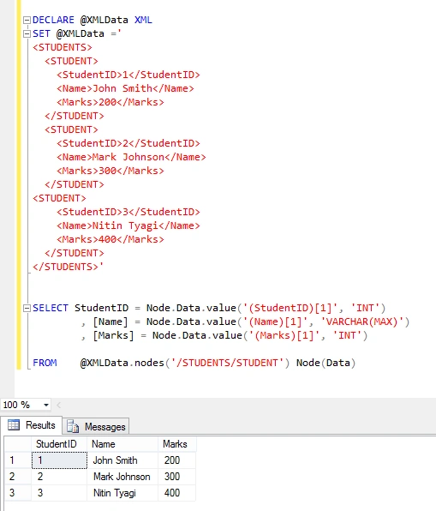
Task: Click the '(Name)[1]' XPath string
Action: point(275,322)
